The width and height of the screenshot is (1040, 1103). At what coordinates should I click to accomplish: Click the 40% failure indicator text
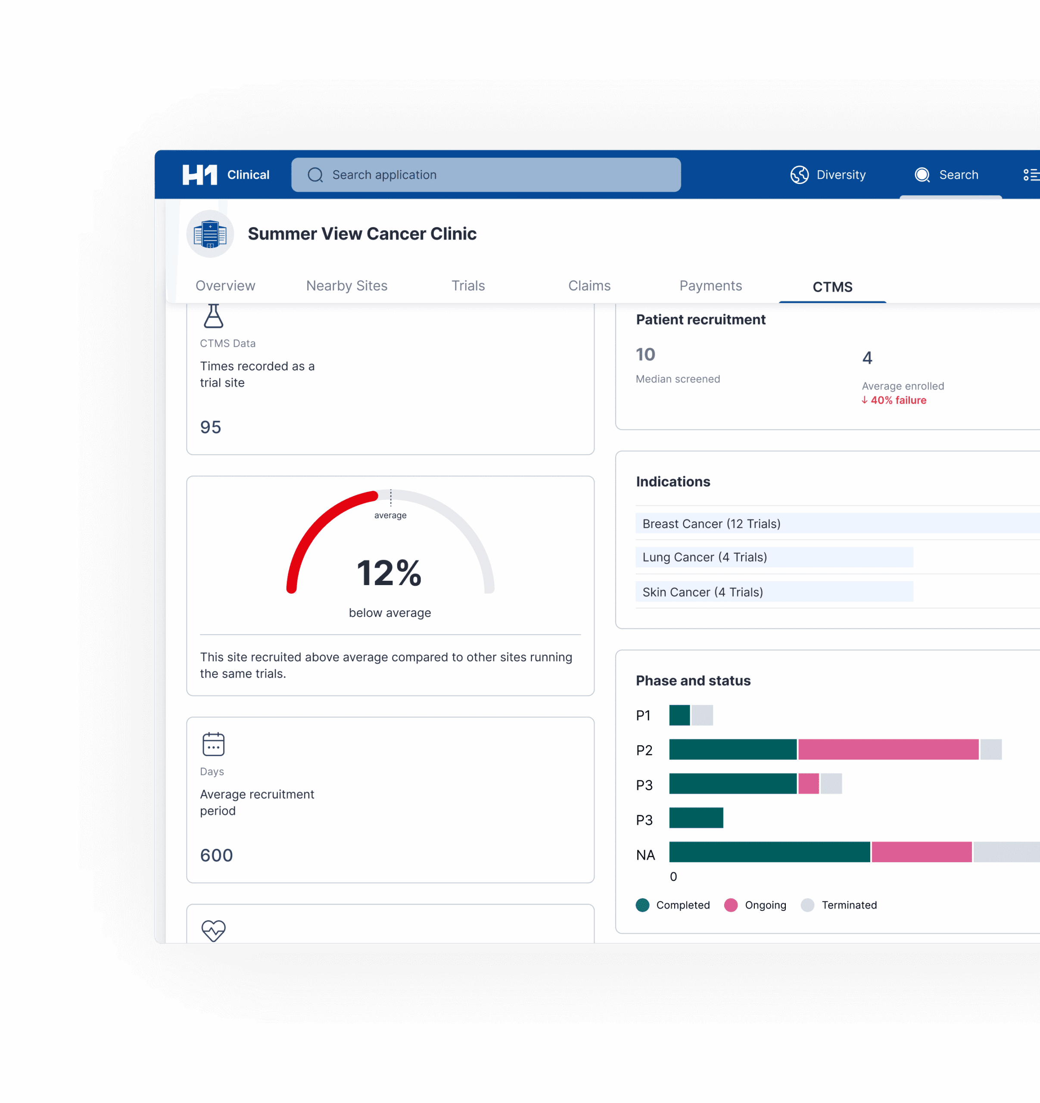[x=899, y=400]
